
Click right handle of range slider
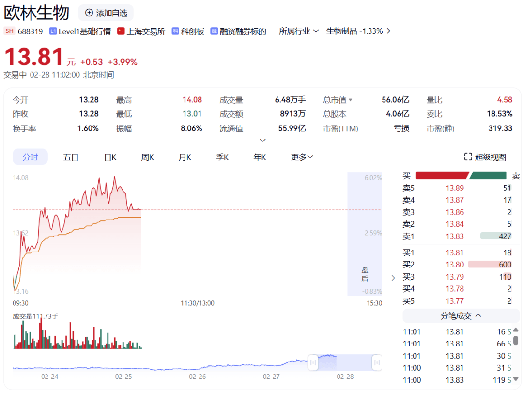[377, 362]
